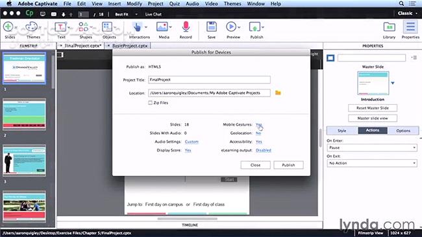The image size is (422, 237).
Task: Click the TIMELINE panel header
Action: click(190, 225)
